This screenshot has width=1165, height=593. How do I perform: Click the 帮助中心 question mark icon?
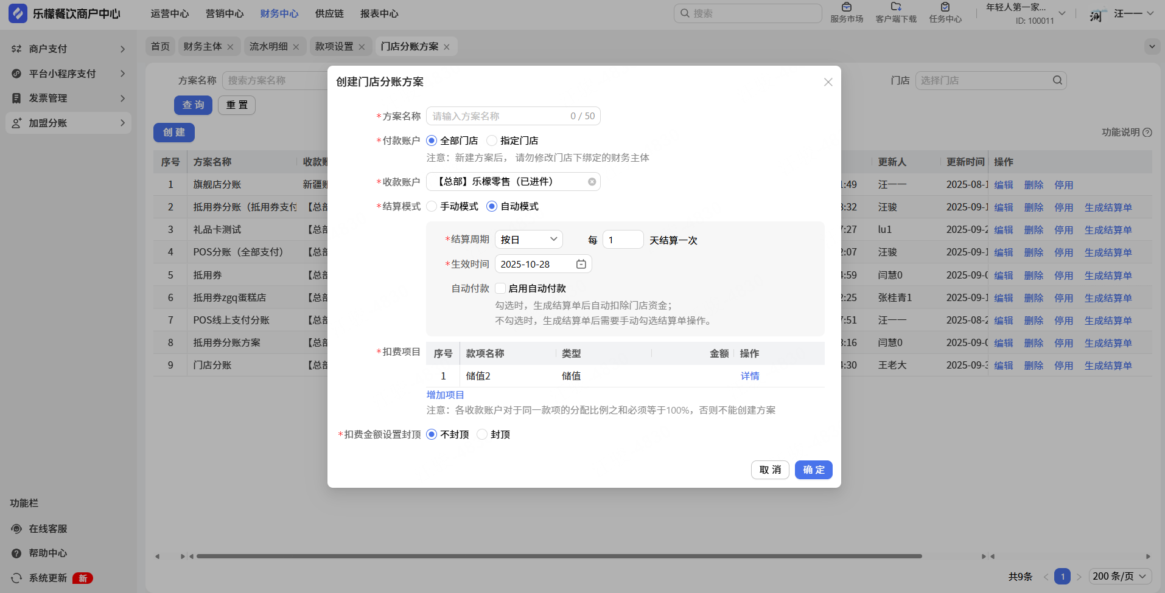[x=16, y=553]
